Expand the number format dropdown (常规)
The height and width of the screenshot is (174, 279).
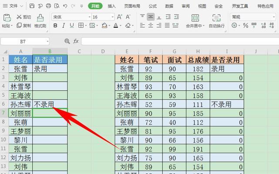click(274, 17)
